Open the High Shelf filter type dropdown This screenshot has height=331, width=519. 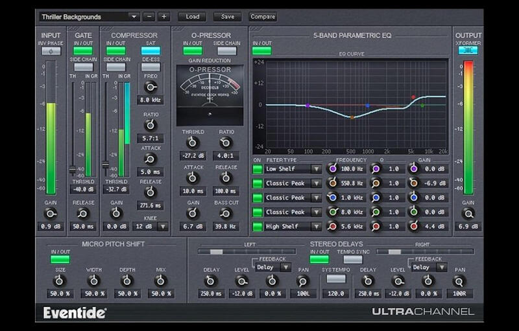click(x=317, y=227)
